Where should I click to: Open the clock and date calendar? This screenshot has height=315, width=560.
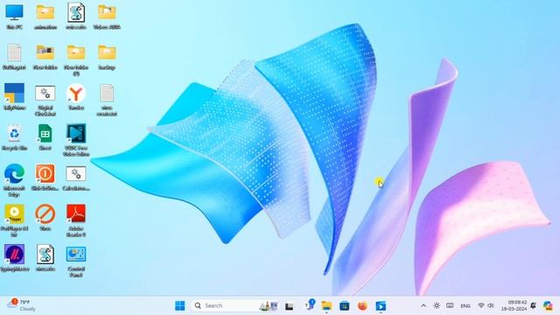514,305
